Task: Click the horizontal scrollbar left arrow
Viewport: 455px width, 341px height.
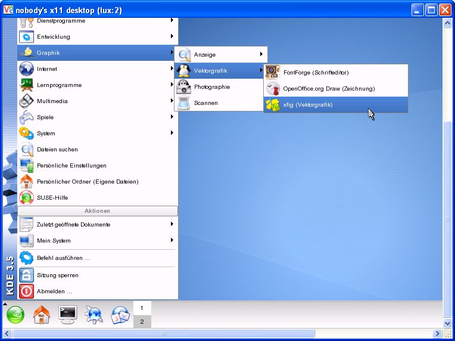Action: pos(7,333)
